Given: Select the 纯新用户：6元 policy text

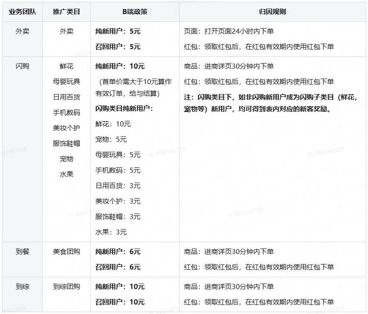Looking at the screenshot, I should (x=118, y=252).
